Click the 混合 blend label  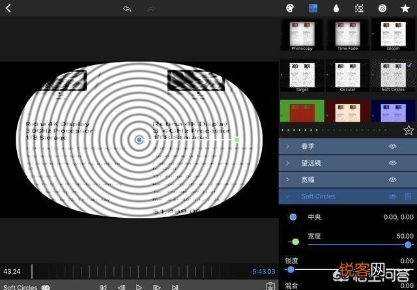pyautogui.click(x=291, y=285)
